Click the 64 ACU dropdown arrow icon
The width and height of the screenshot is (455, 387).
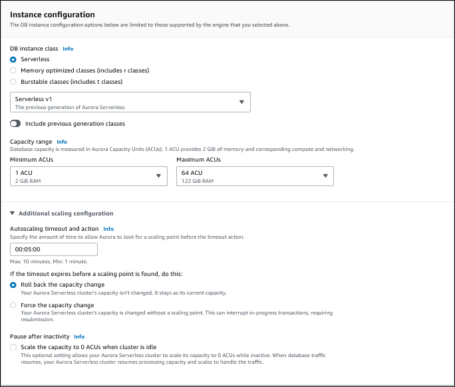(325, 176)
